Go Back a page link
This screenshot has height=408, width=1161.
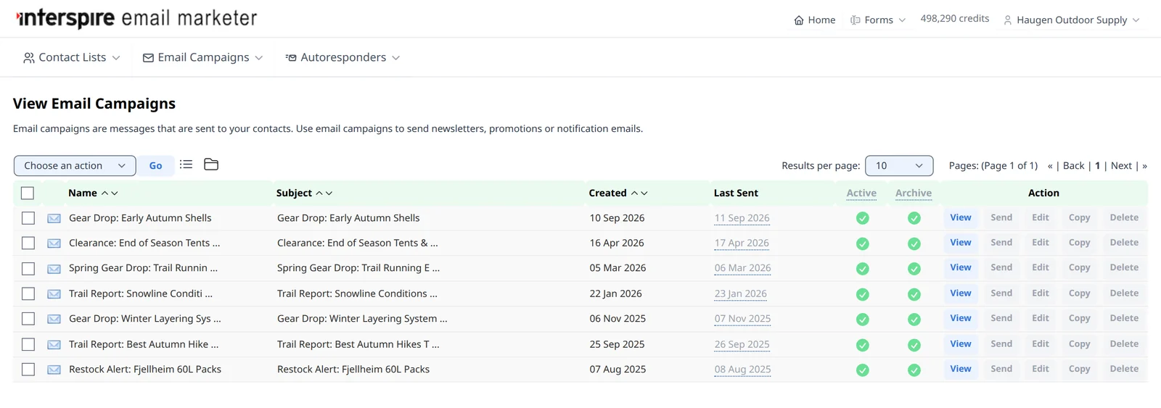coord(1073,165)
